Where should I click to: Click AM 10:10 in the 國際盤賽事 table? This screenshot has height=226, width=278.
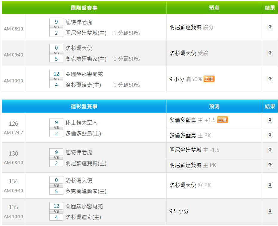[13, 81]
